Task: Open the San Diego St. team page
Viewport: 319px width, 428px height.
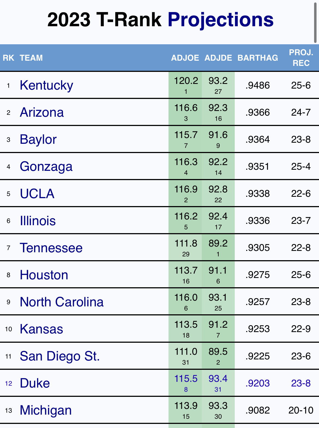Action: tap(60, 356)
